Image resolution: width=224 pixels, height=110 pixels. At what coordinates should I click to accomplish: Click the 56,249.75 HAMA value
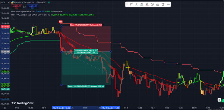[55, 15]
